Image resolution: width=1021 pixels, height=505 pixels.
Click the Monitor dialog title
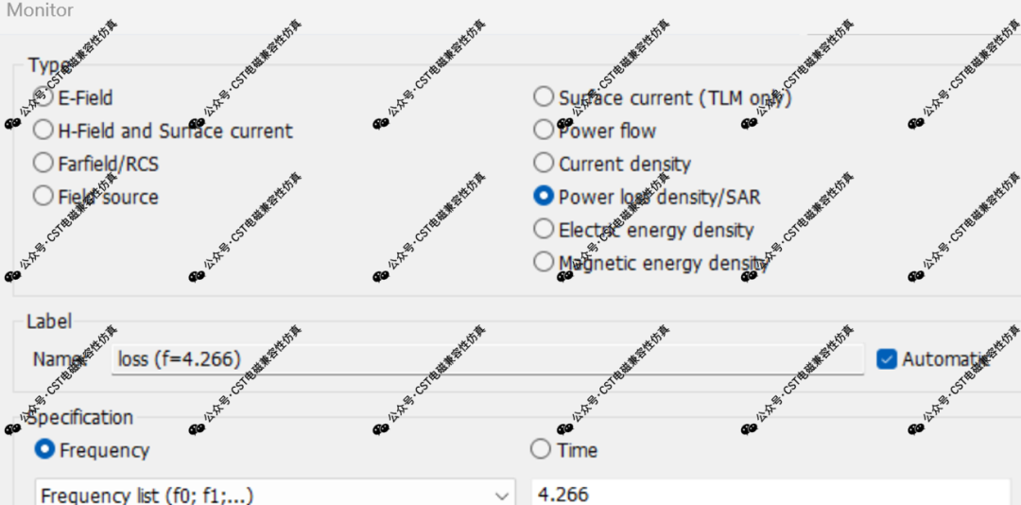pos(40,10)
